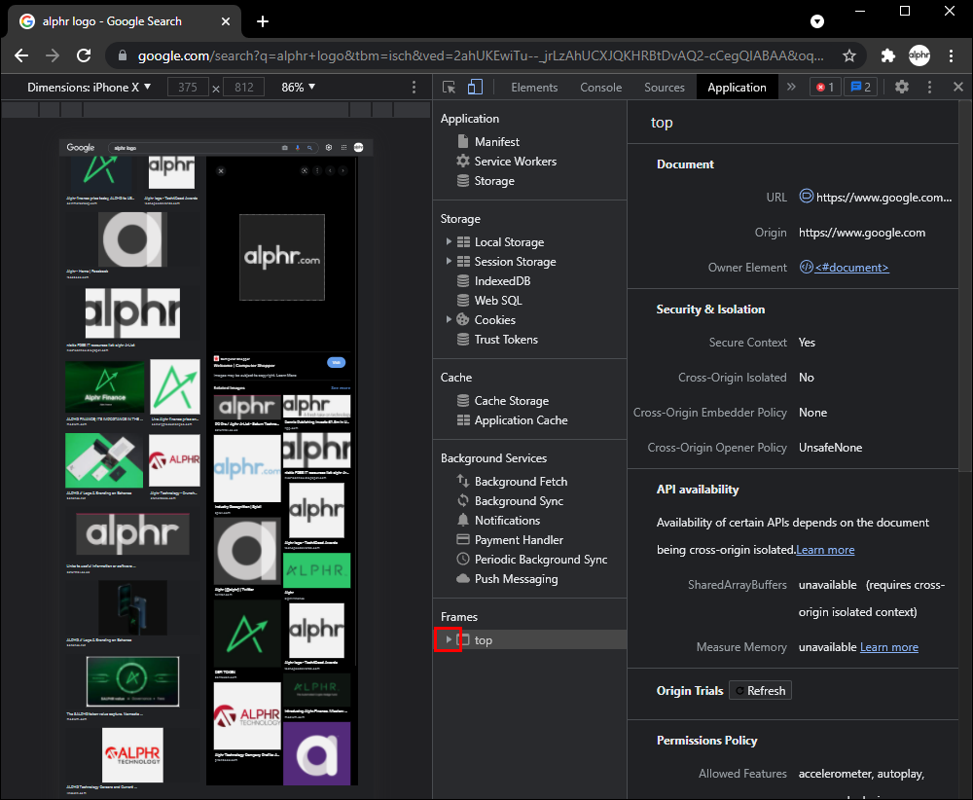Switch to the Console tab
Screen dimensions: 973x800
600,87
